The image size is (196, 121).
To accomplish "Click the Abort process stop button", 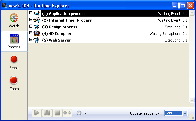I will pyautogui.click(x=57, y=113).
